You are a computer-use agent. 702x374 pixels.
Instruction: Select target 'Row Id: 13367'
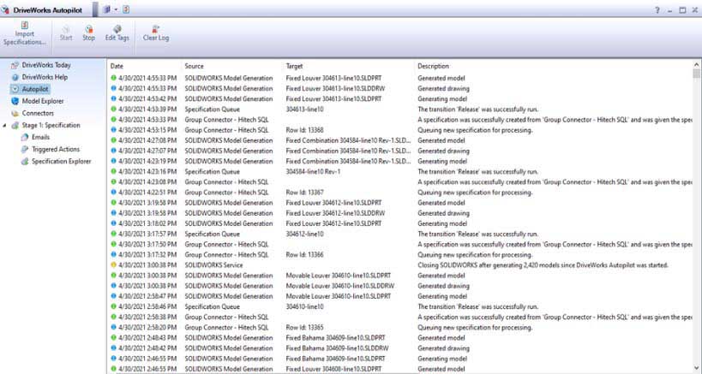pyautogui.click(x=304, y=193)
